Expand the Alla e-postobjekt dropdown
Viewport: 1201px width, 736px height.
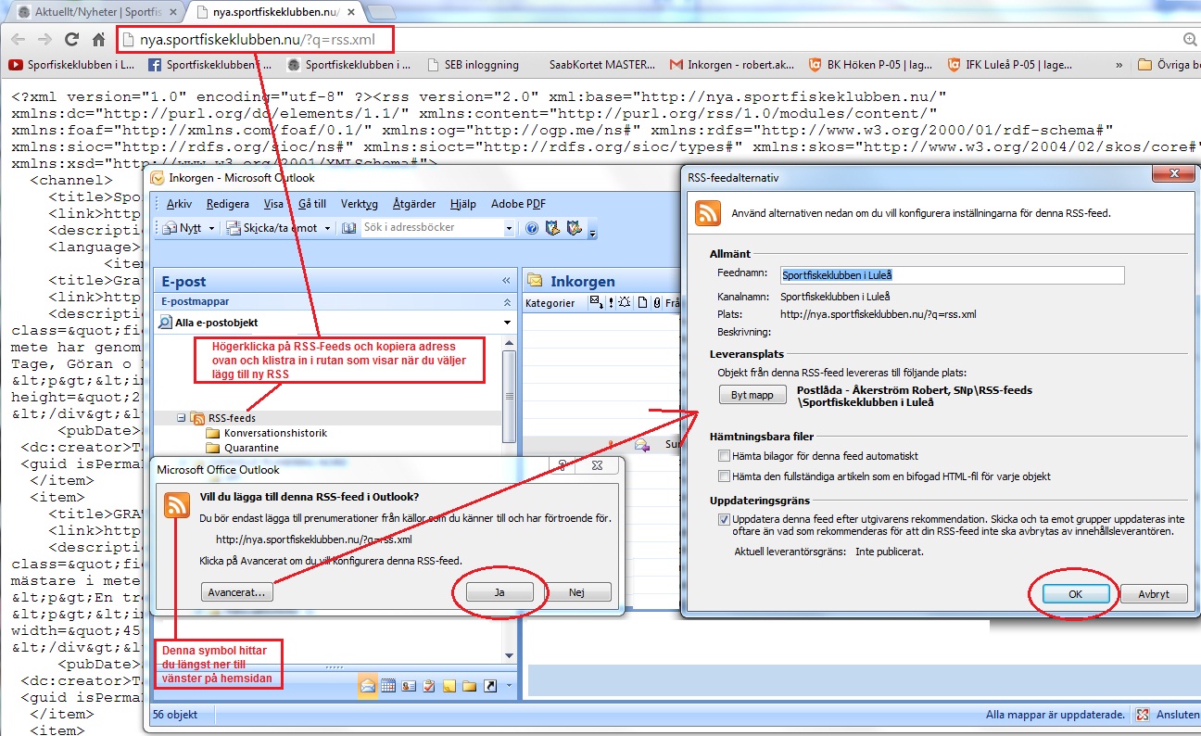507,323
